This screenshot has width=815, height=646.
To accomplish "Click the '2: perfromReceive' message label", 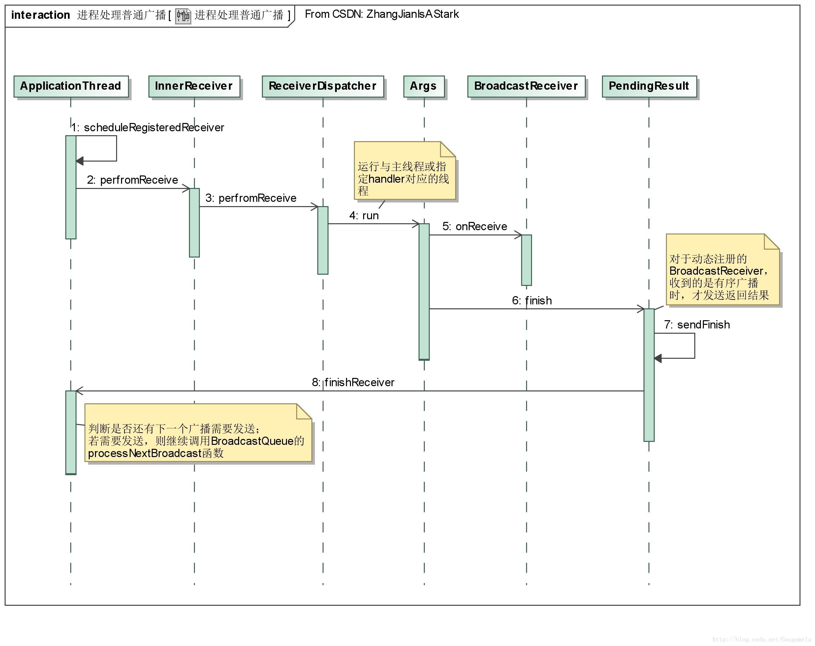I will point(132,180).
